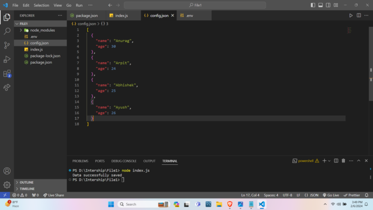Open errors and warnings count in status bar
Screen dimensions: 373x210
click(x=20, y=195)
